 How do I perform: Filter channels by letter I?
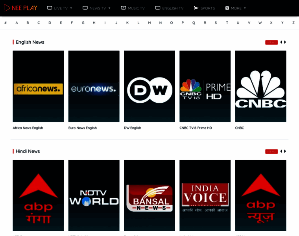coord(105,23)
